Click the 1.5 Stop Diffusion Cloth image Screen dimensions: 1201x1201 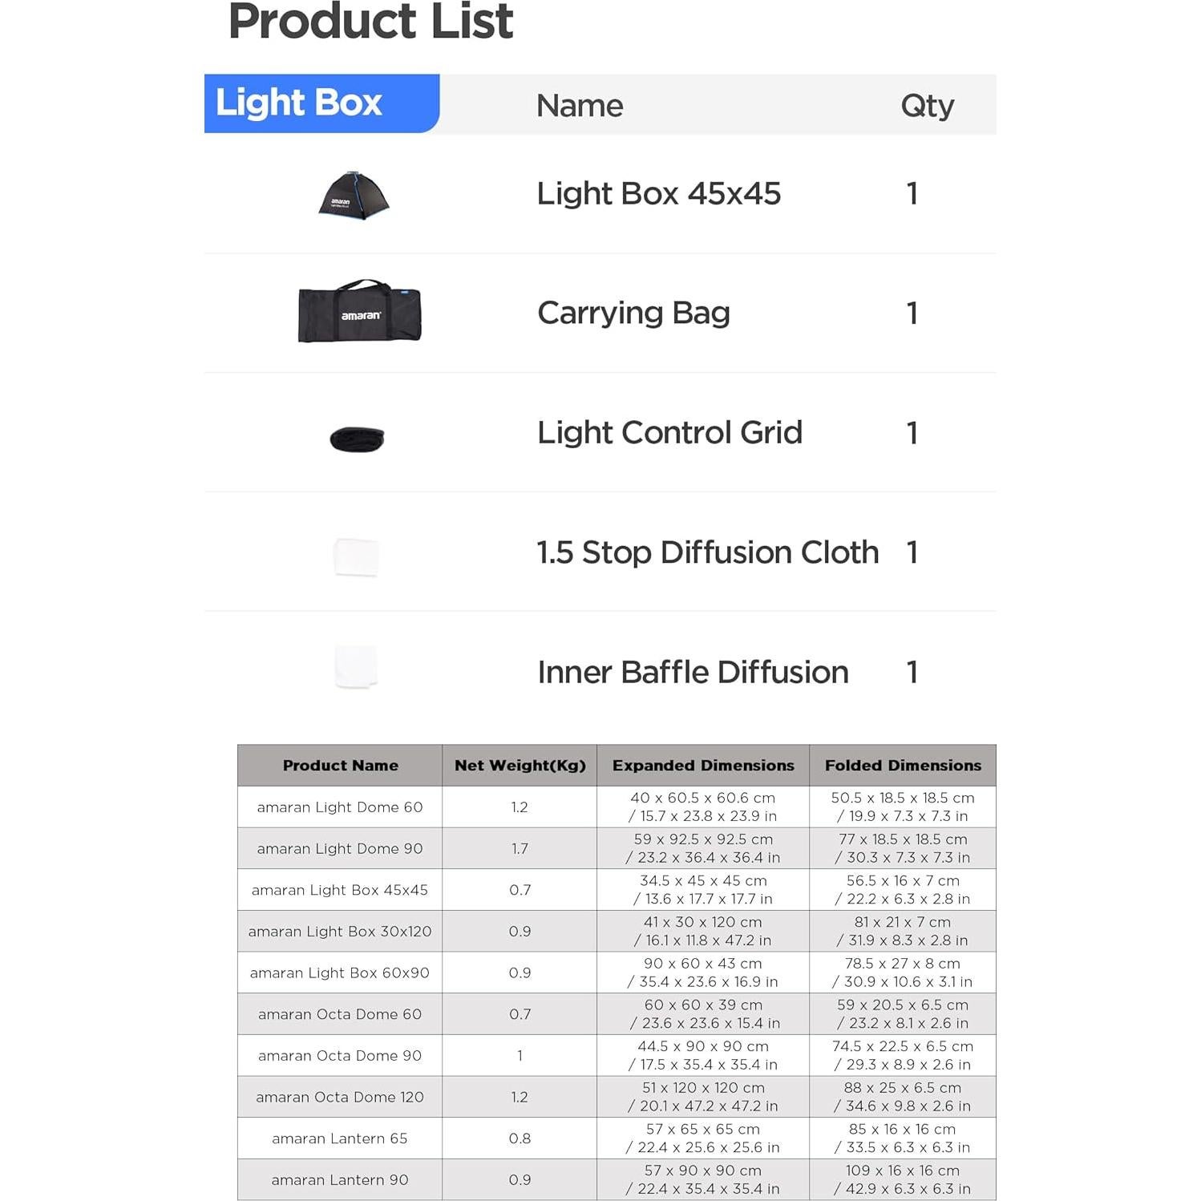pyautogui.click(x=356, y=556)
